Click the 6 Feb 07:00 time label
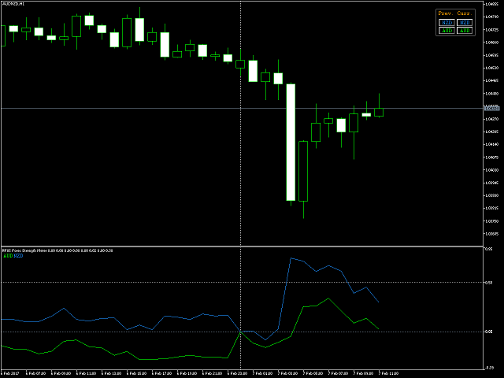 [x=35, y=373]
